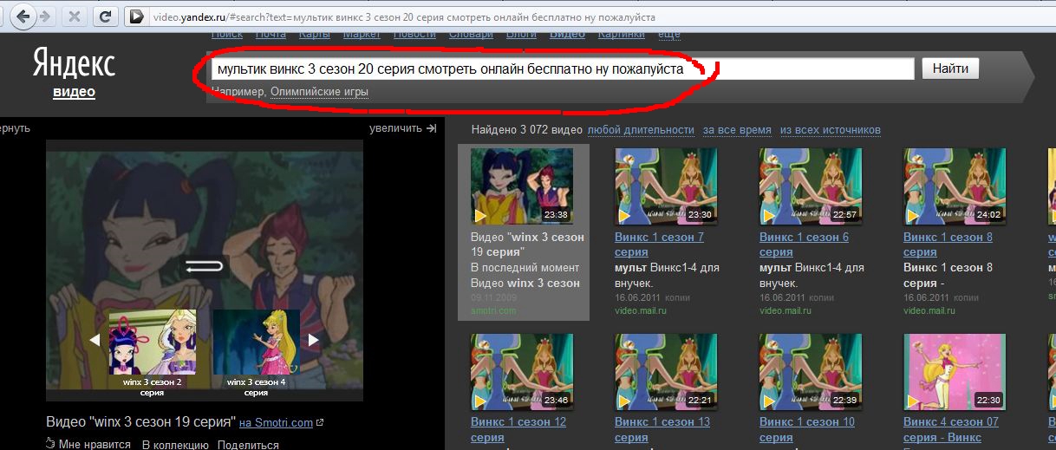
Task: Open pink thumbnail with duration 22:30
Action: tap(955, 371)
